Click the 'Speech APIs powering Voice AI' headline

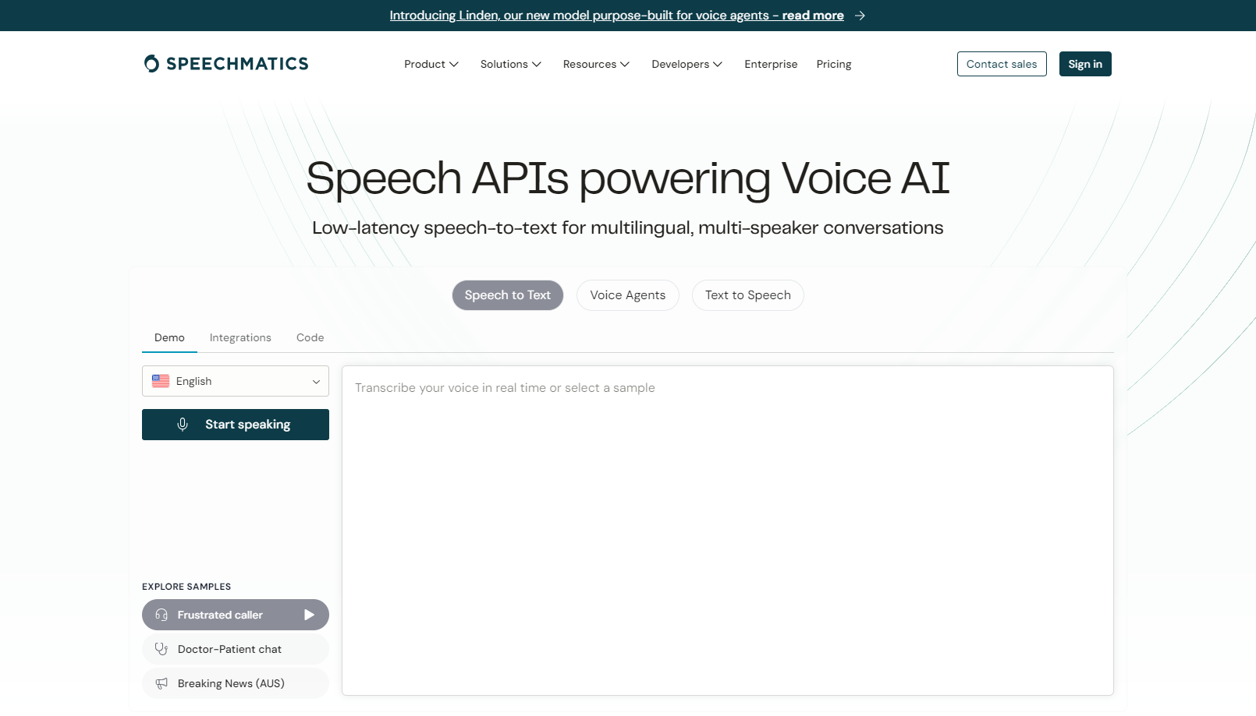(628, 178)
